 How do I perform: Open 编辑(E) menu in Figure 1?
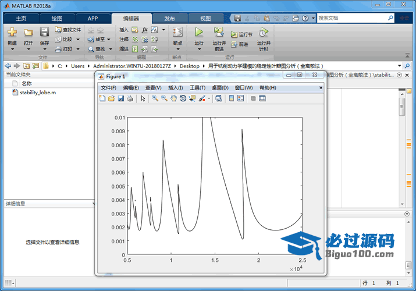tap(131, 88)
